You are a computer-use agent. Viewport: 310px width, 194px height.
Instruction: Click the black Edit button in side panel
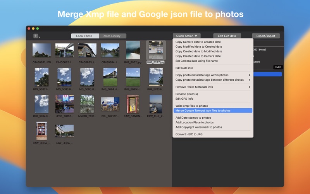[278, 67]
